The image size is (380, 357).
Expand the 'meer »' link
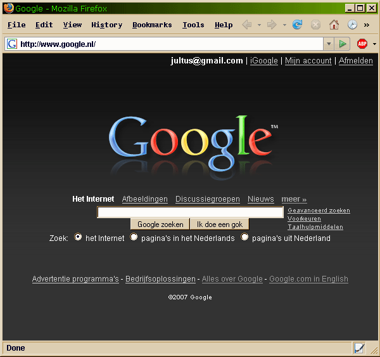(294, 199)
